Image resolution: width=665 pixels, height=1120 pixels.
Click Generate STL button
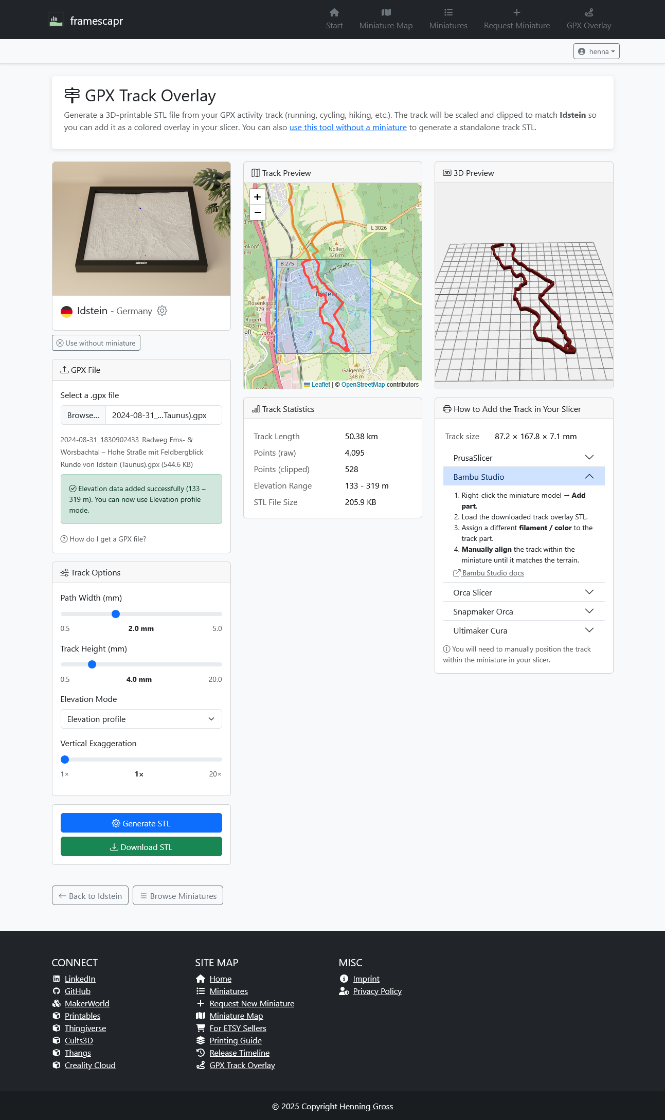141,823
